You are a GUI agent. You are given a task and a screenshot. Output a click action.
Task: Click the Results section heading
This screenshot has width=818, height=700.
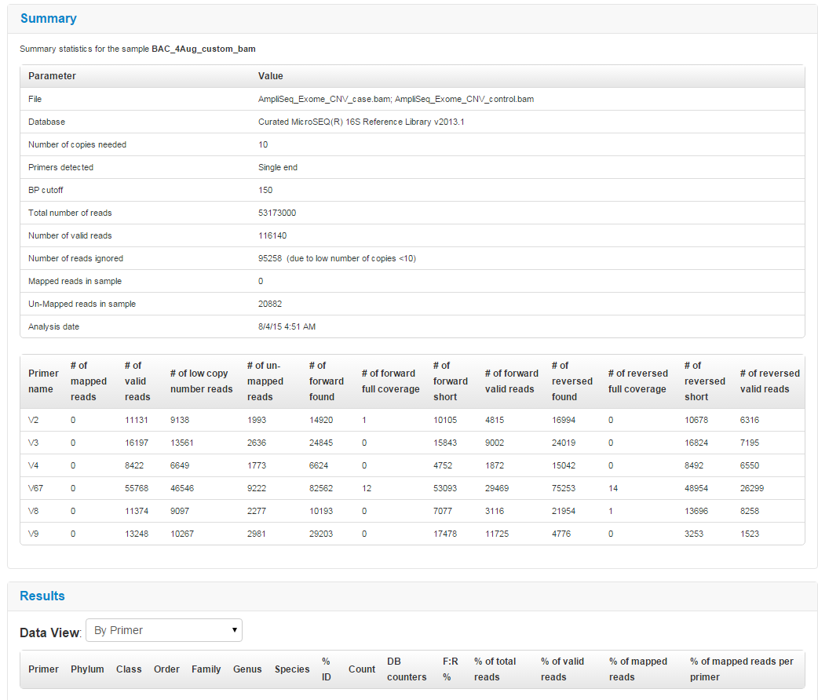[42, 596]
